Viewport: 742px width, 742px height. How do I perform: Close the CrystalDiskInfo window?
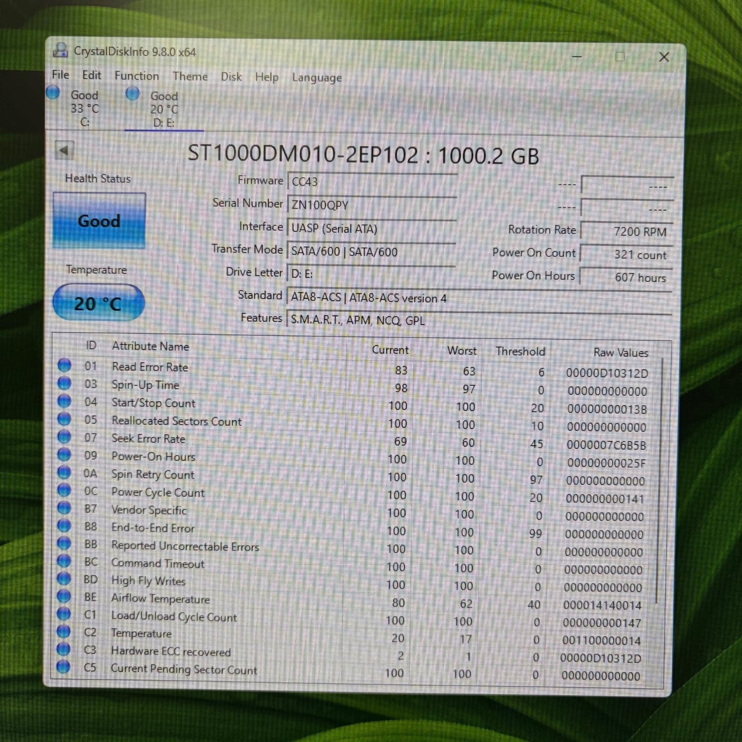coord(664,56)
